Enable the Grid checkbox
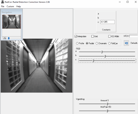Image resolution: width=138 pixels, height=114 pixels. (93, 36)
